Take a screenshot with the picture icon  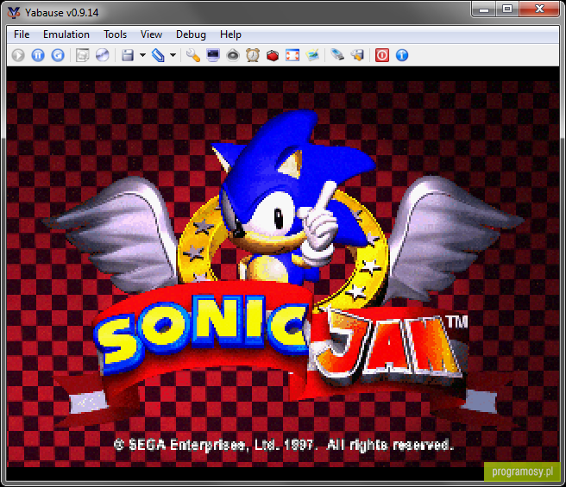coord(312,55)
